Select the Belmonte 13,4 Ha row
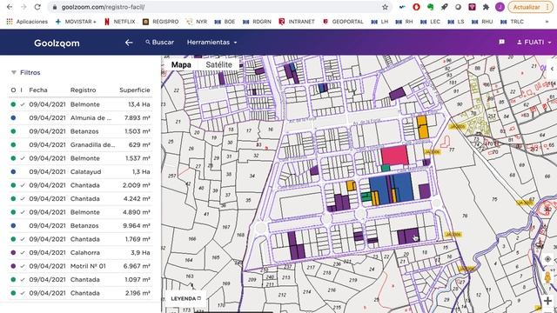This screenshot has height=313, width=557. coord(81,104)
